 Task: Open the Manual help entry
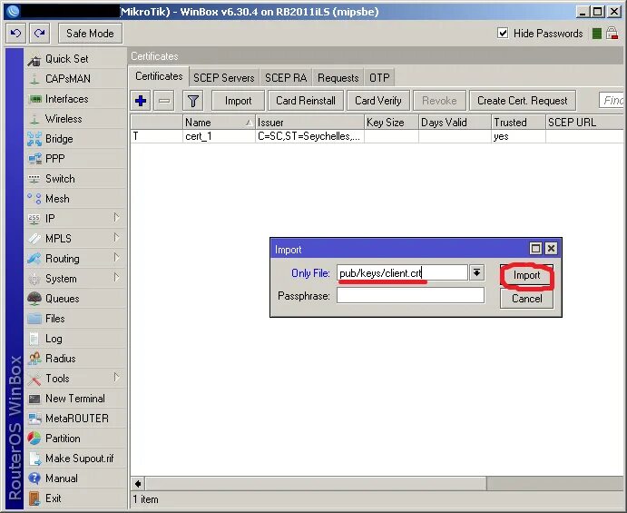click(62, 478)
